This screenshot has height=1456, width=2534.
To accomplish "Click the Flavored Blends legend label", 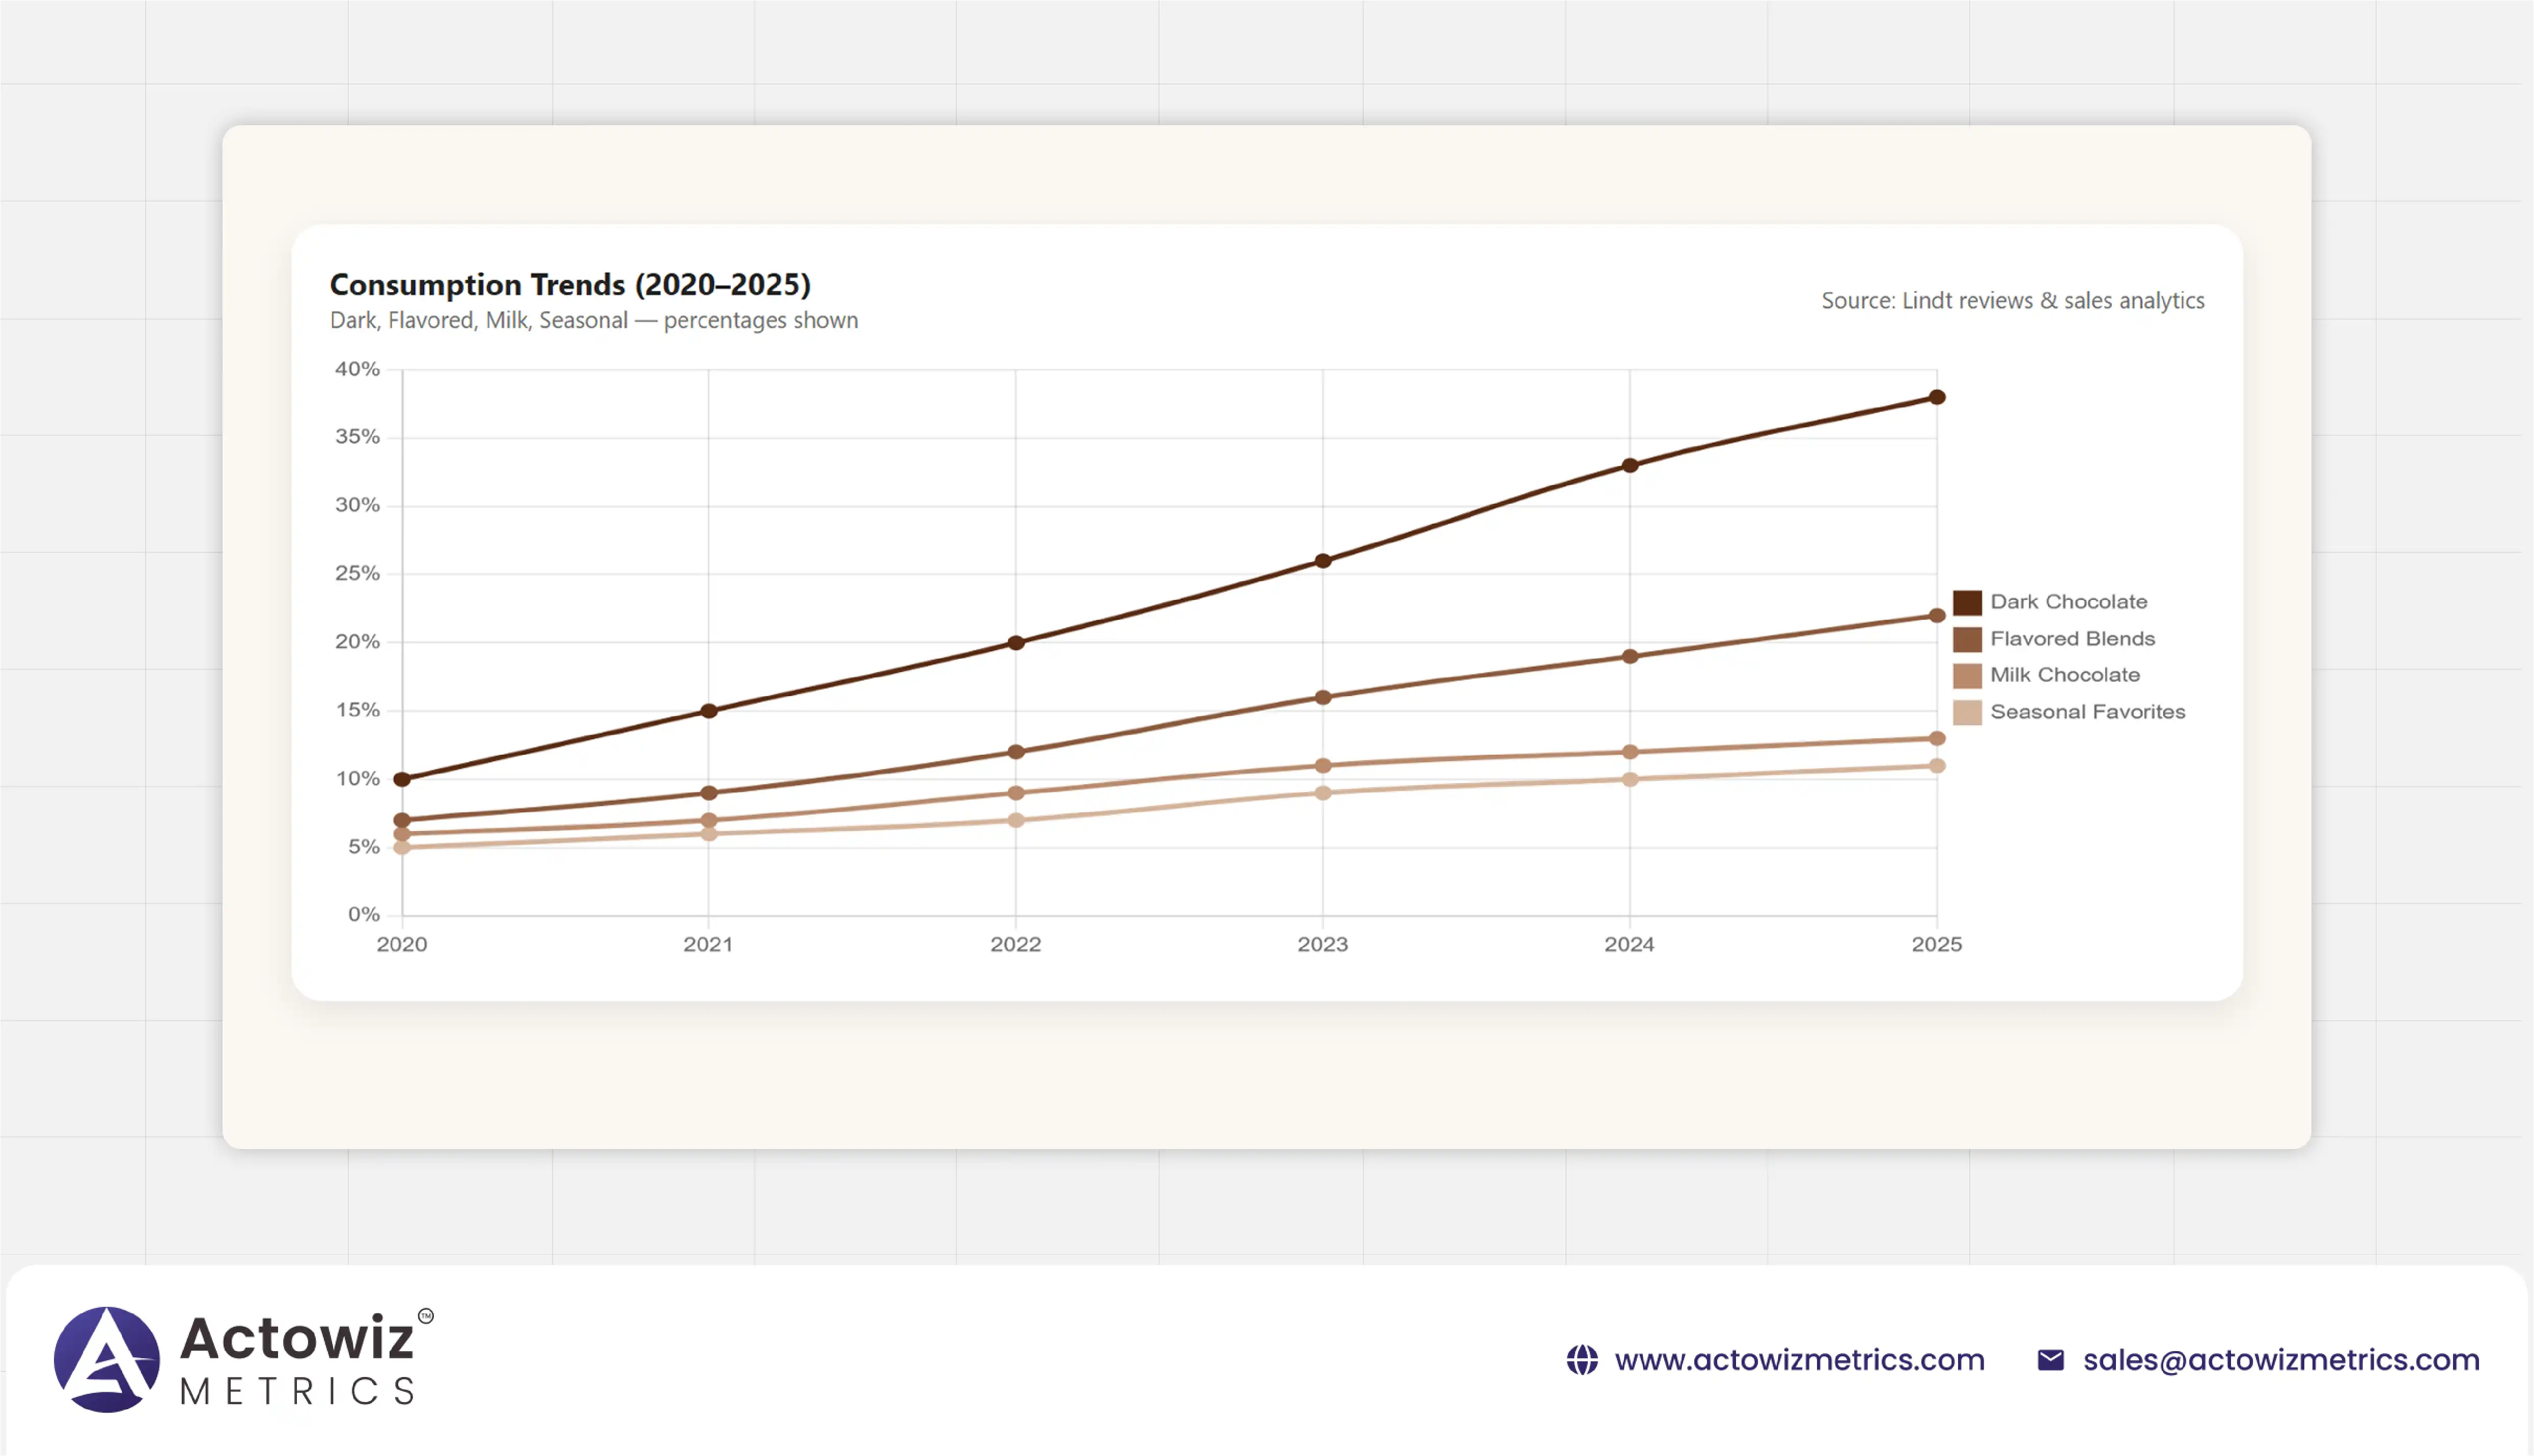I will click(x=2072, y=639).
